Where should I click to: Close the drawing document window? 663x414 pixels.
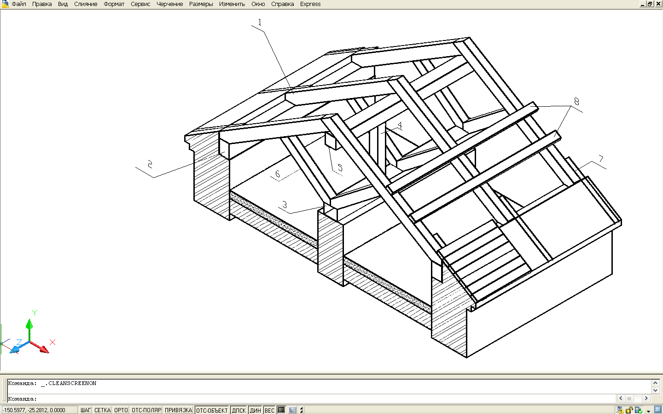tap(658, 4)
